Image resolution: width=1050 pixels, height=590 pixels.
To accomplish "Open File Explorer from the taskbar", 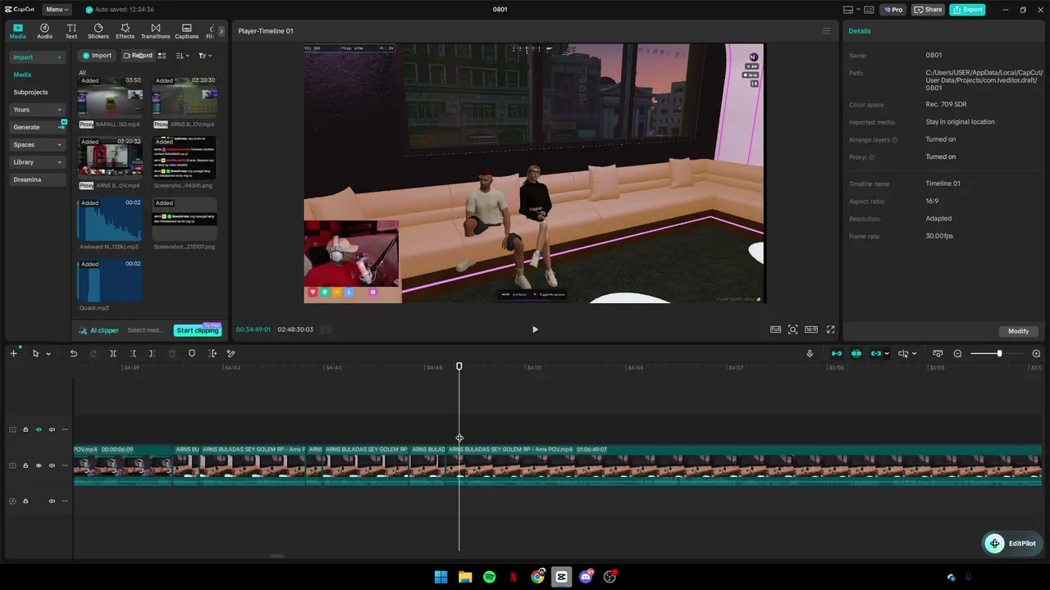I will coord(465,577).
